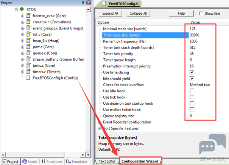The image size is (229, 165).
Task: Select the Total heap size [bytes] option row
Action: coord(145,35)
